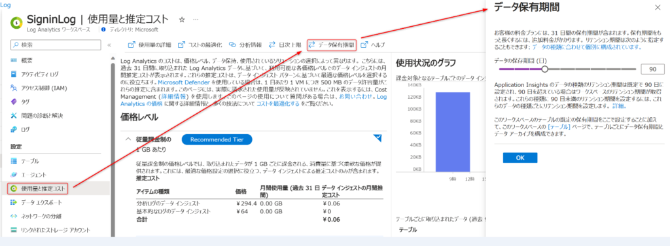Click the データの保存期間 slider handle
This screenshot has height=246, width=670.
544,69
